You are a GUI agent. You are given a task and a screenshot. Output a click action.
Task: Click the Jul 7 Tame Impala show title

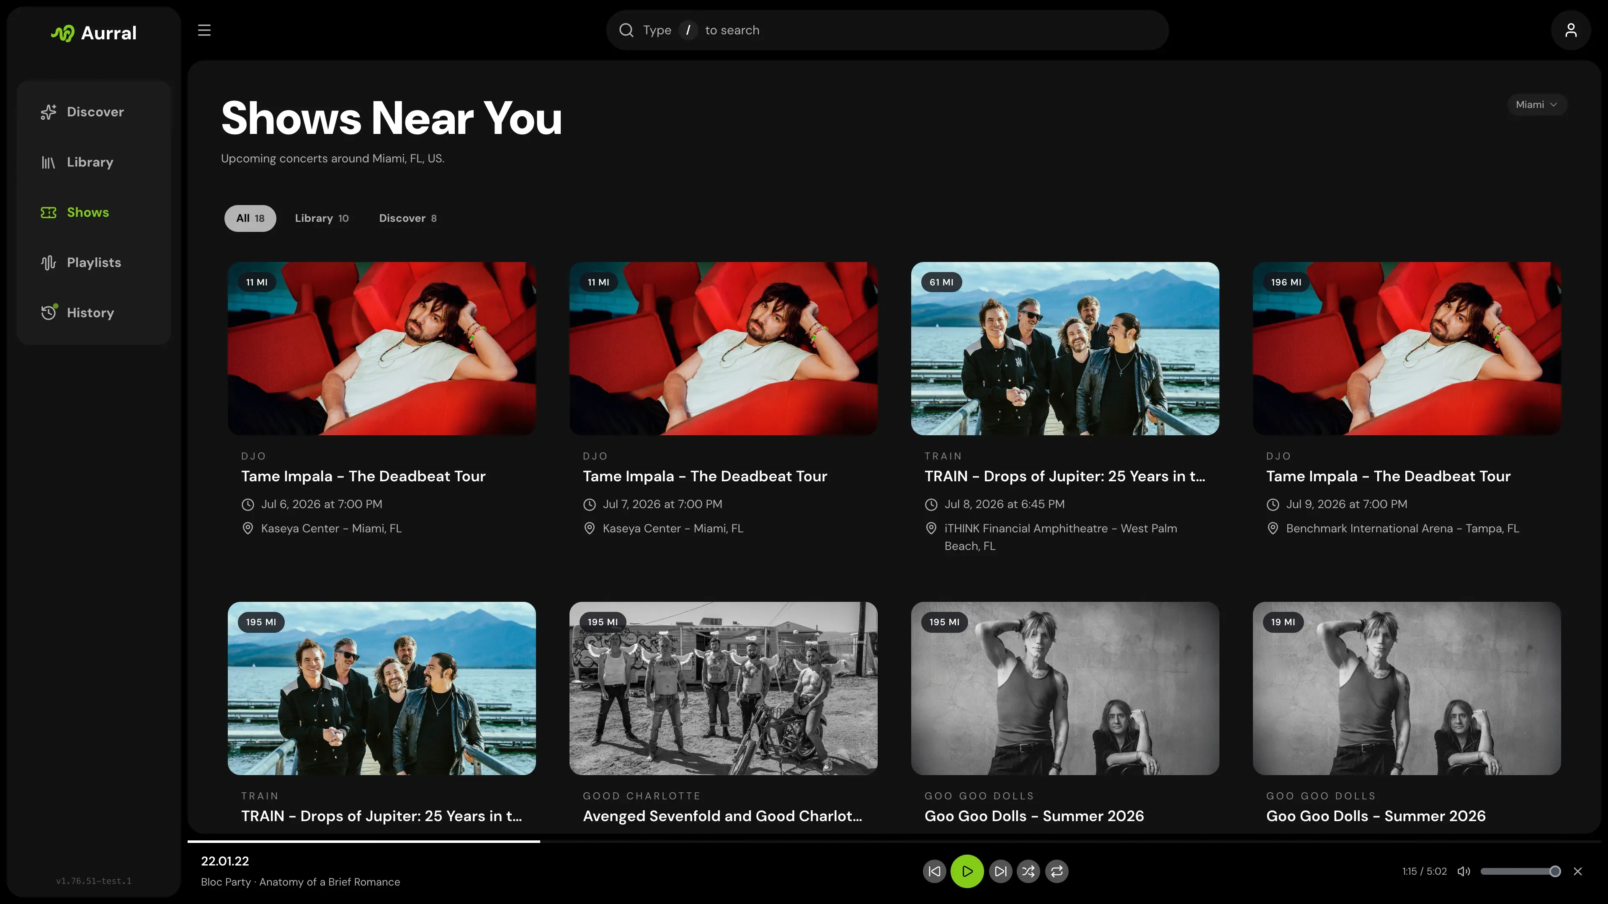705,477
